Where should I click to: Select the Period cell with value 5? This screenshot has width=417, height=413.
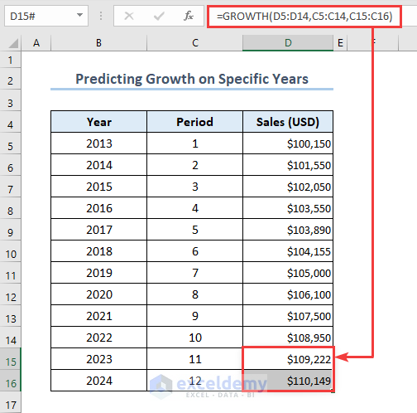click(194, 230)
